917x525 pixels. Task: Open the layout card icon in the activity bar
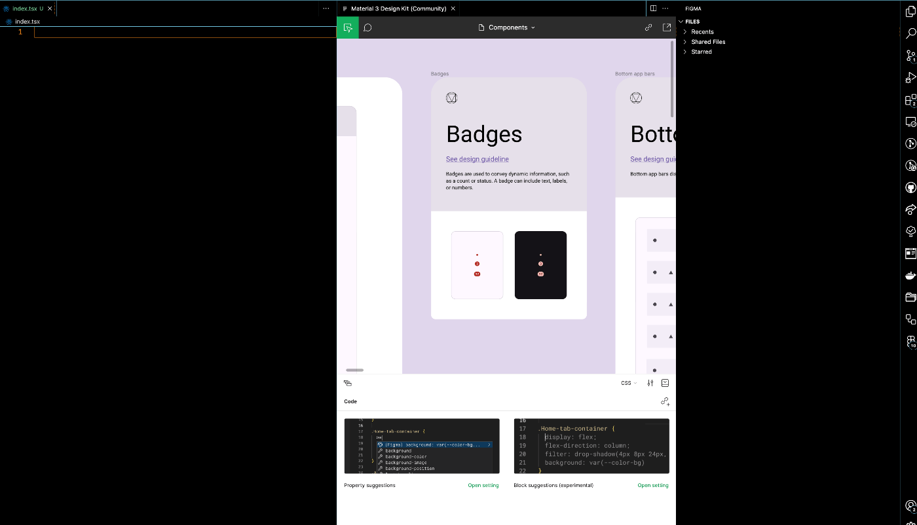[x=910, y=253]
